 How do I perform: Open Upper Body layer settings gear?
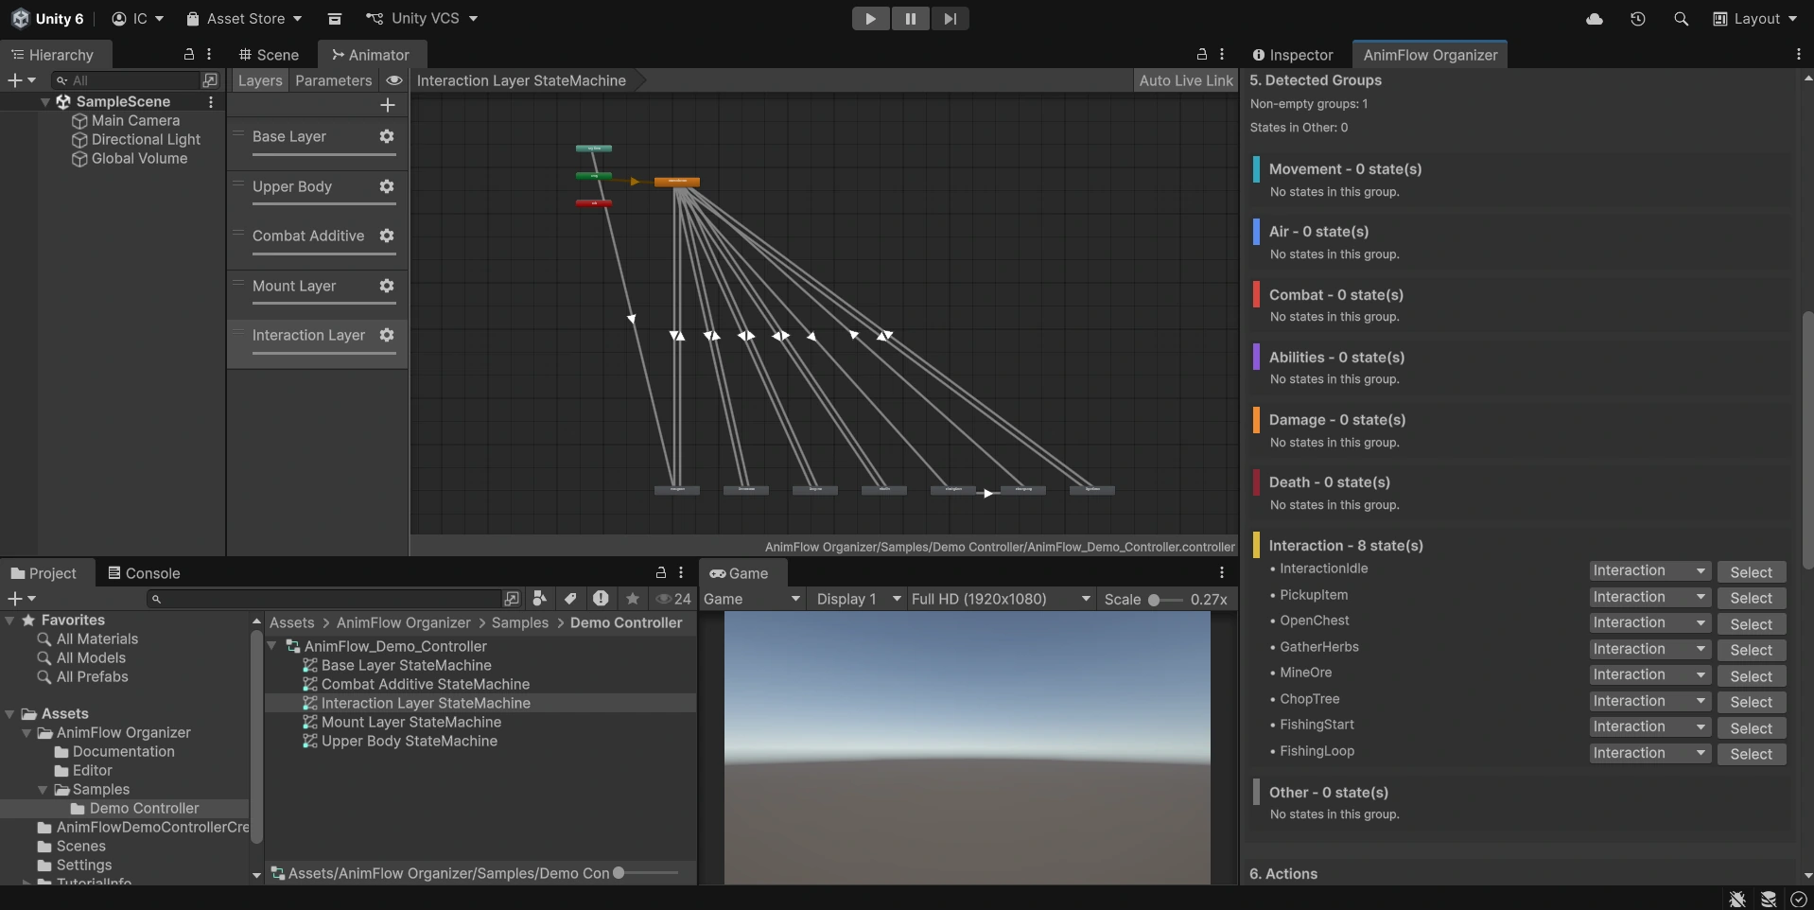click(387, 186)
